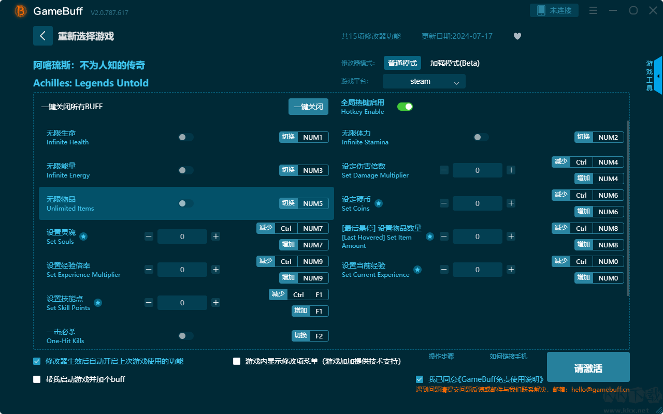
Task: Click the Achilles: Legends Untold game title
Action: (91, 83)
